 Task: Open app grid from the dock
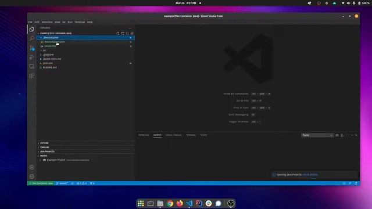[141, 203]
